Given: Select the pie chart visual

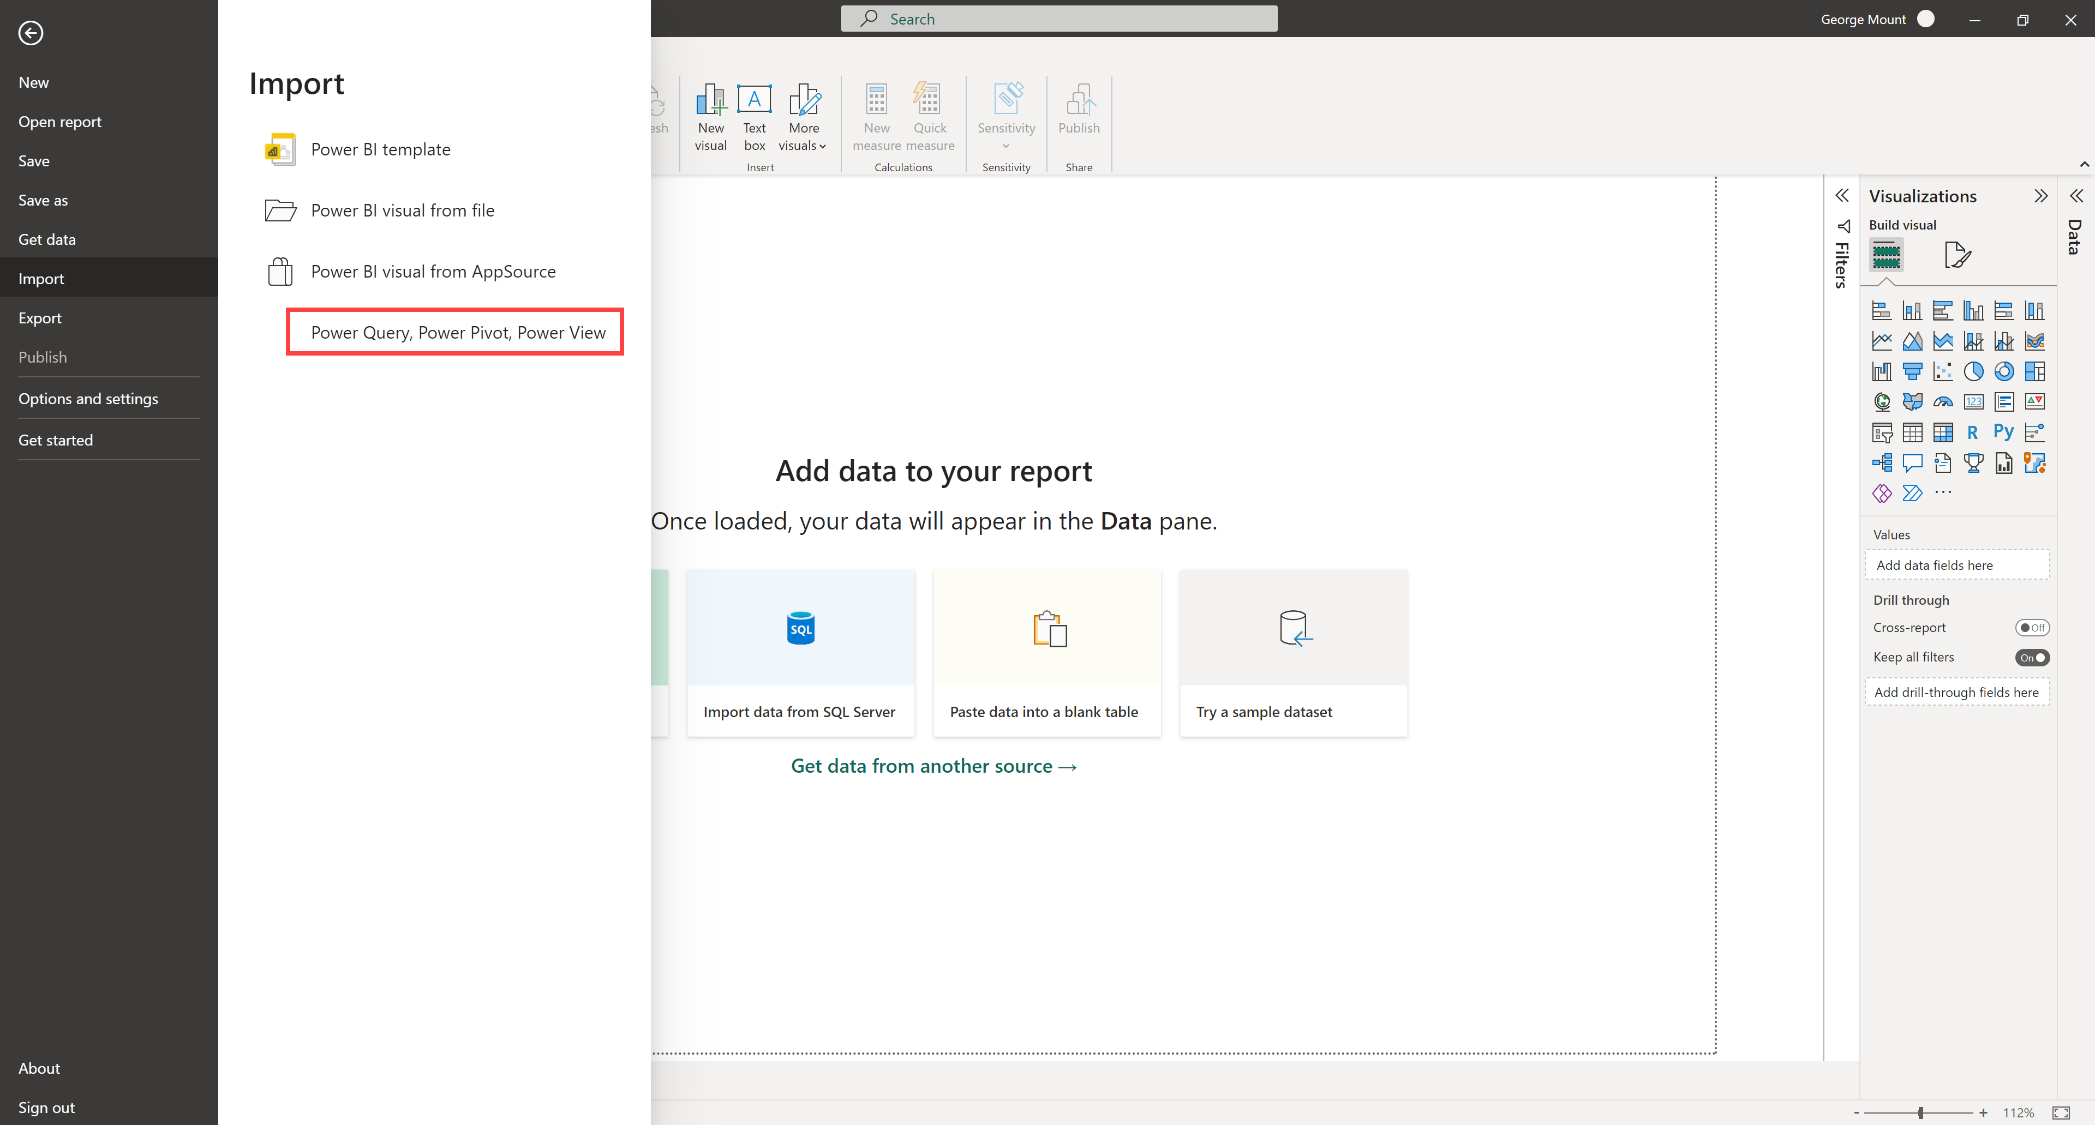Looking at the screenshot, I should [x=1973, y=371].
